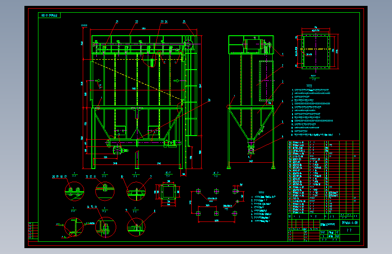Click the detail circle labeled 20 19 18 17
392x254 pixels.
click(x=74, y=191)
